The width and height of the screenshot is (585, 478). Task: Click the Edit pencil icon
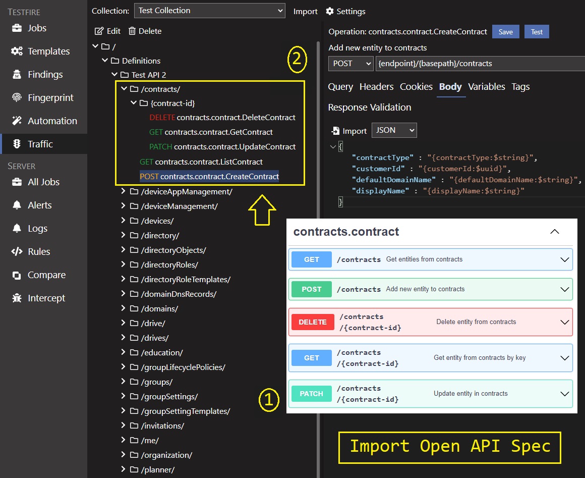point(99,31)
